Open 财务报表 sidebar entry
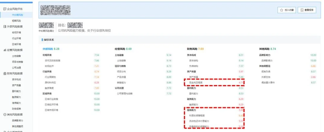 click(16, 109)
